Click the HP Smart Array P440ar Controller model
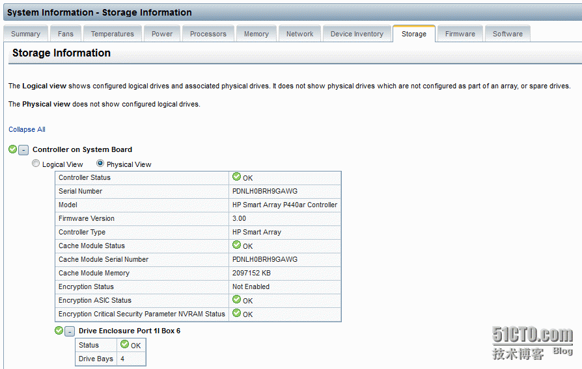This screenshot has width=582, height=369. 284,205
